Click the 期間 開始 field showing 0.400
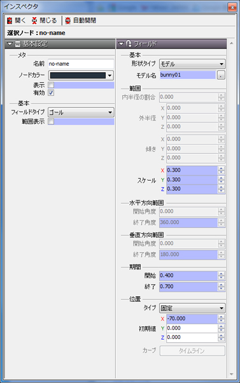 click(188, 276)
